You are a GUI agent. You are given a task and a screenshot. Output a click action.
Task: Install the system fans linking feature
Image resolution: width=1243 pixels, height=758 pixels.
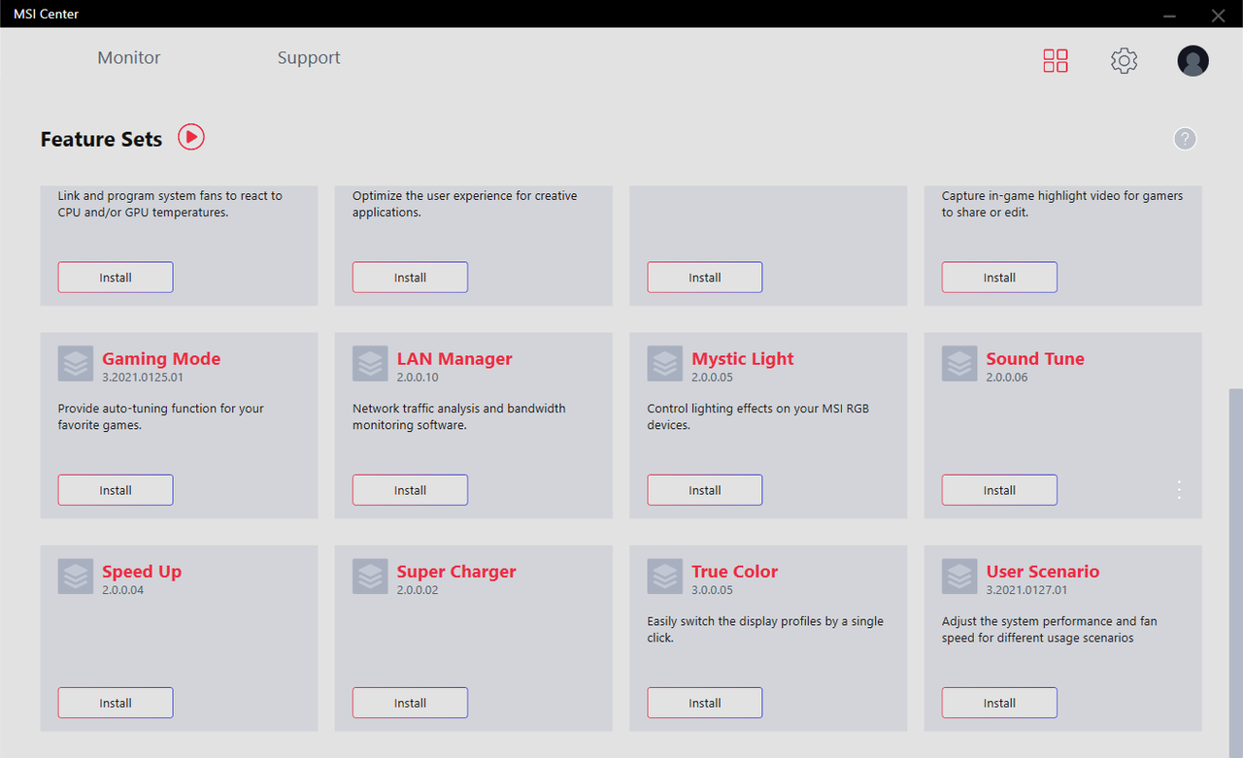(116, 278)
